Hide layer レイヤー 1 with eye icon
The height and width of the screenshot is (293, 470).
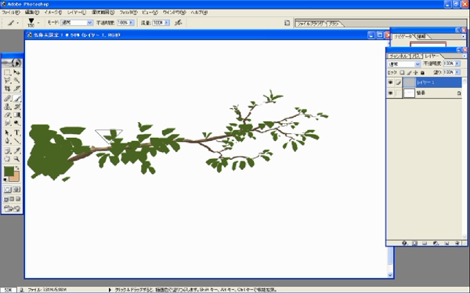coord(390,82)
